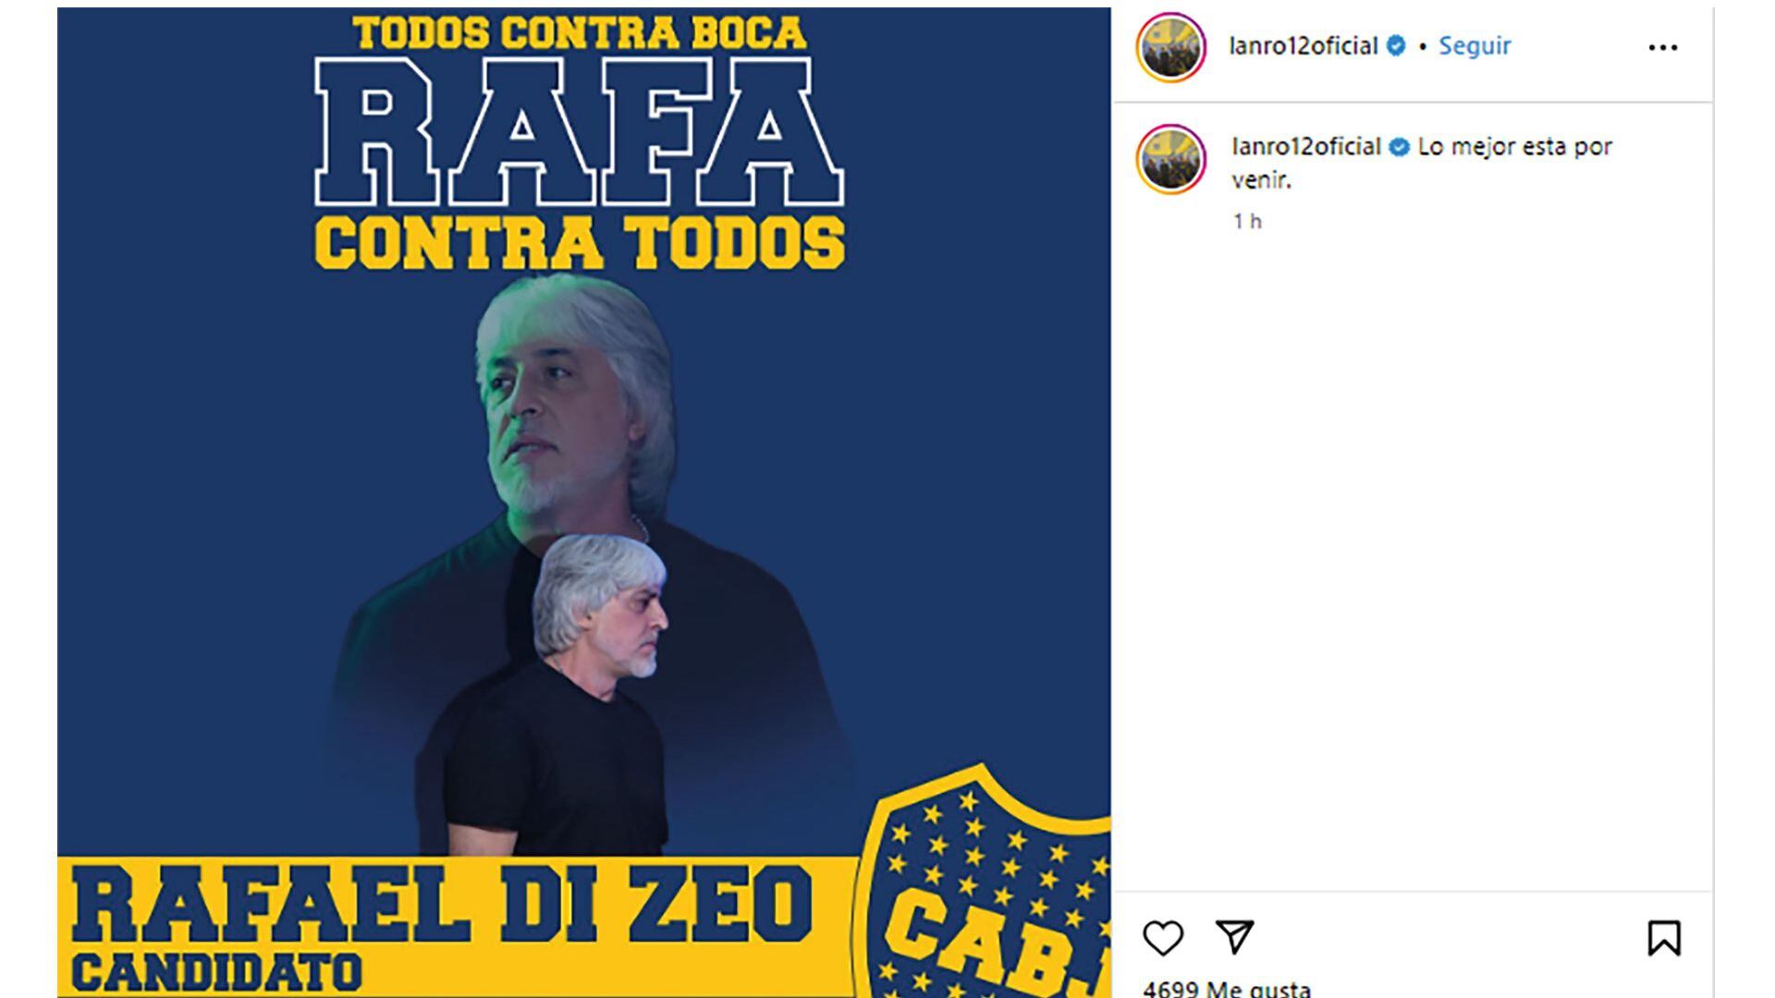Viewport: 1775px width, 998px height.
Task: Click the 1 h post timestamp
Action: [1247, 221]
